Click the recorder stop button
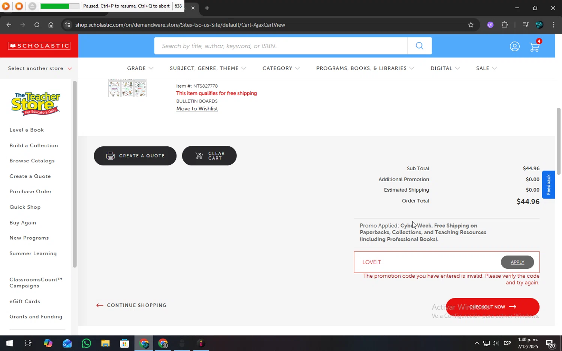The image size is (562, 351). pyautogui.click(x=19, y=6)
